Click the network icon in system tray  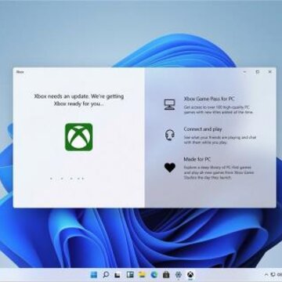(273, 275)
